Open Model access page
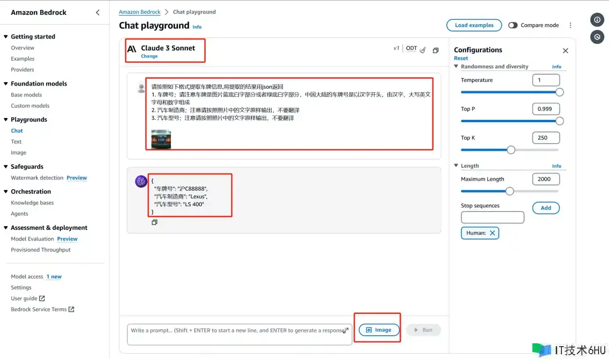 click(x=27, y=276)
